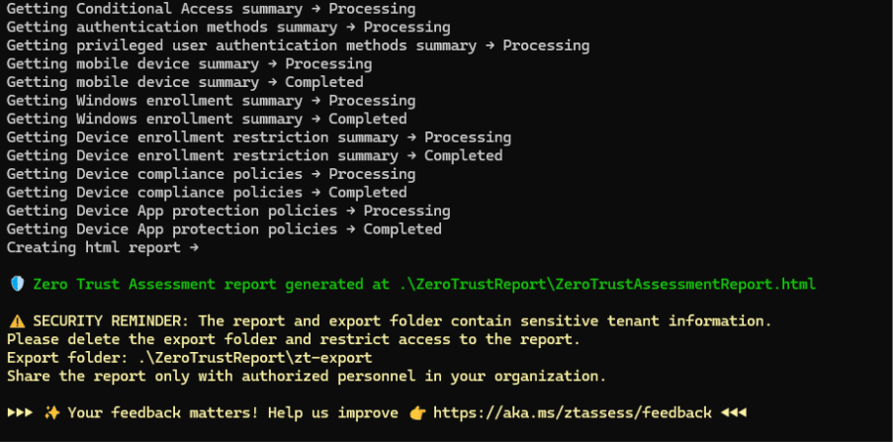Click the pointing hand emoji
The width and height of the screenshot is (893, 442).
pyautogui.click(x=416, y=412)
